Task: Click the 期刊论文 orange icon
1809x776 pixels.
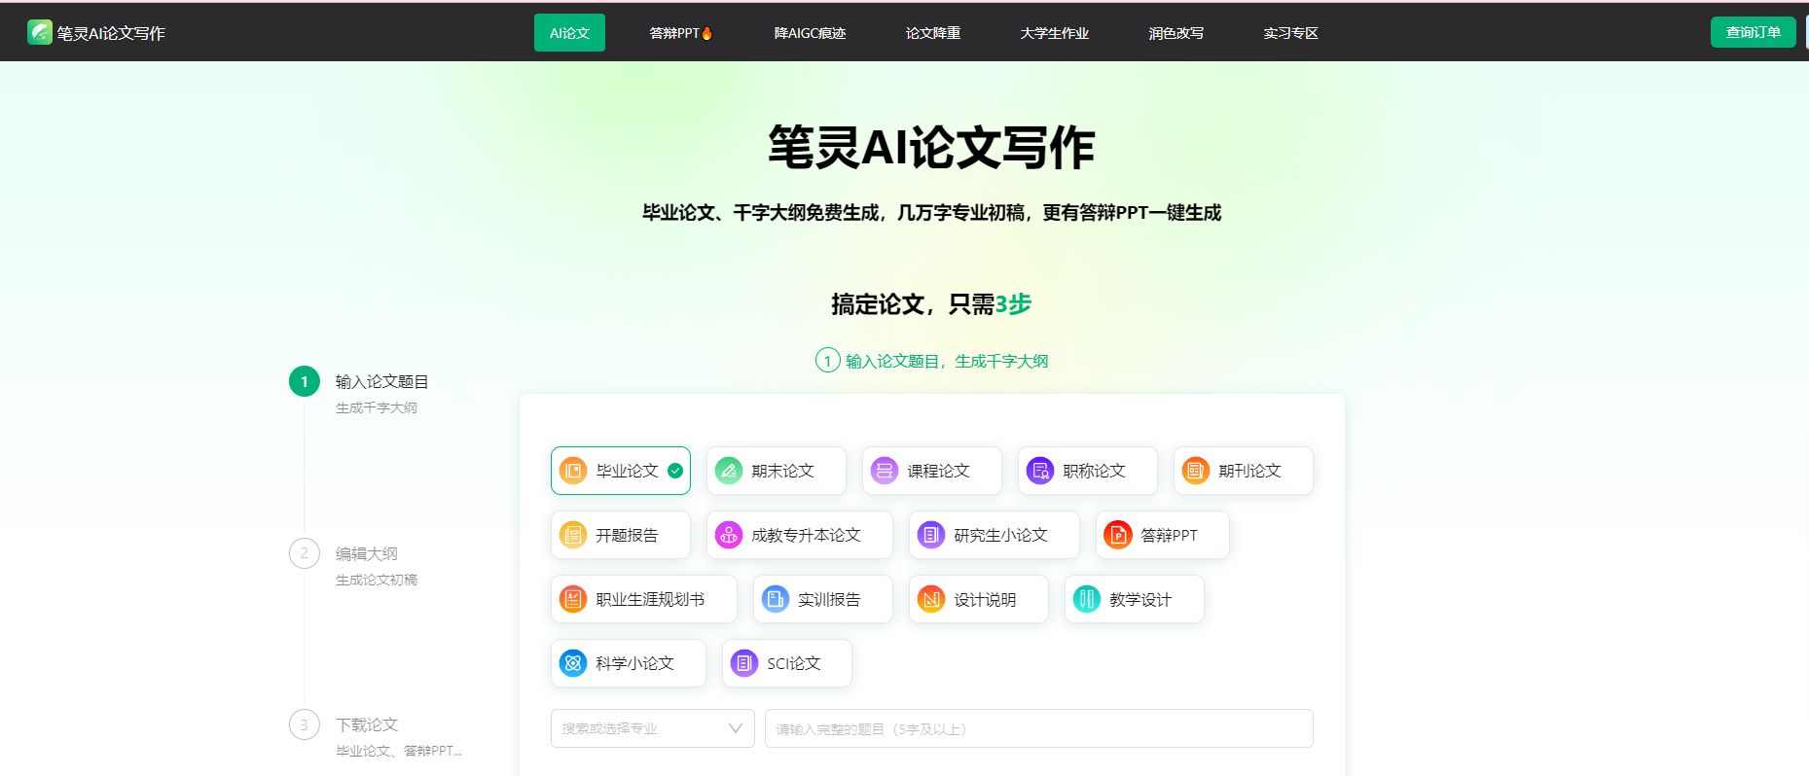Action: click(x=1196, y=471)
